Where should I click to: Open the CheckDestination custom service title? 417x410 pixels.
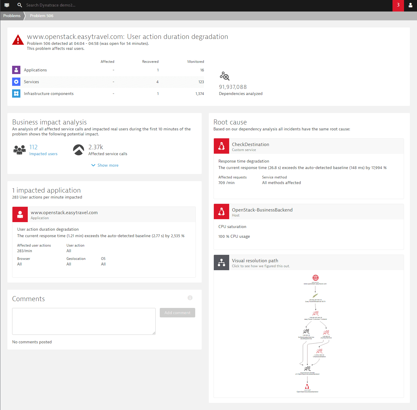click(250, 144)
